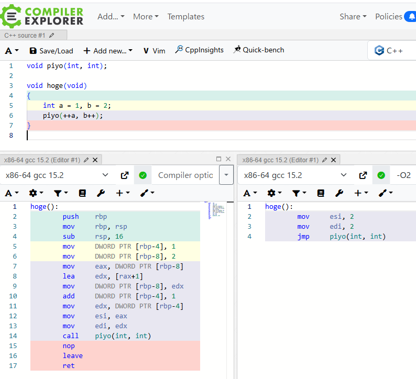
Task: Open left Output settings gear menu
Action: [x=36, y=193]
